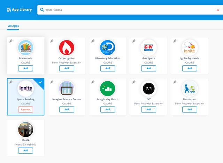Click the CareerIgniter app name
The width and height of the screenshot is (223, 163).
click(x=67, y=58)
